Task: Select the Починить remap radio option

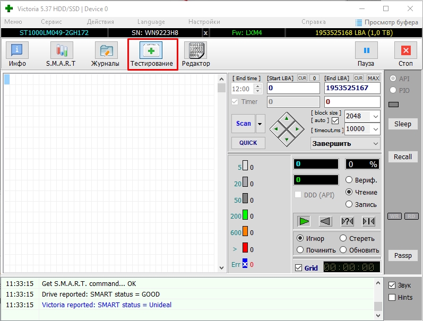Action: pyautogui.click(x=300, y=250)
